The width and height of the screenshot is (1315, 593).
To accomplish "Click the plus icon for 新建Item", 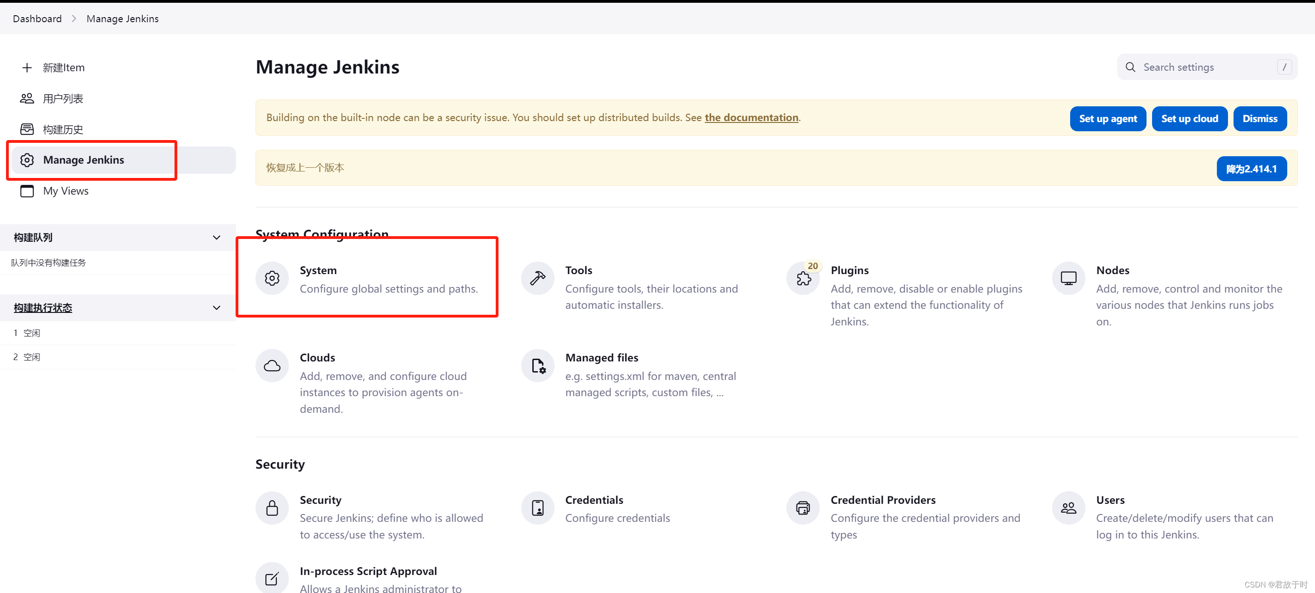I will click(27, 68).
